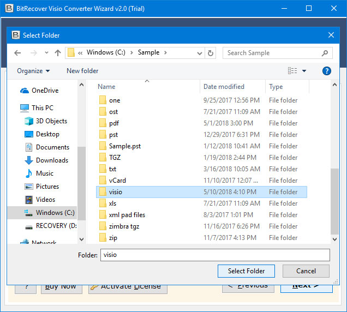Click the file list scroll-down arrow
Screen dimensions: 347x312
(x=334, y=239)
